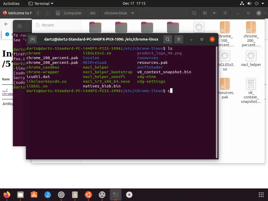This screenshot has width=268, height=201.
Task: Click 'natives_blob.bin' in the terminal output
Action: click(x=102, y=86)
